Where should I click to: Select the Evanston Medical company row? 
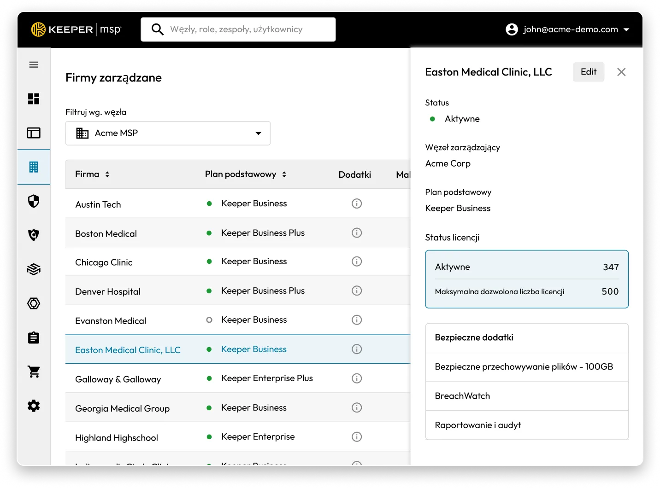coord(238,320)
